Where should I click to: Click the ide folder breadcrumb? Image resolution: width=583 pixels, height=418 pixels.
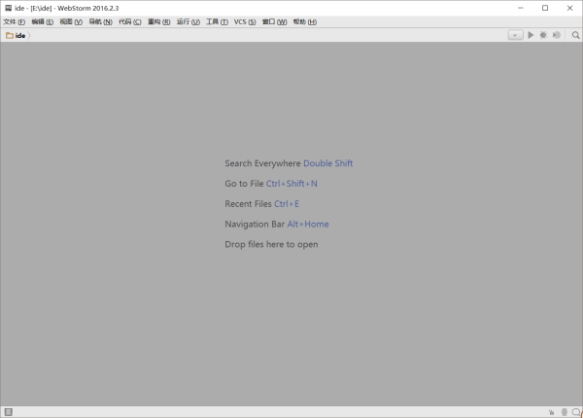[16, 35]
